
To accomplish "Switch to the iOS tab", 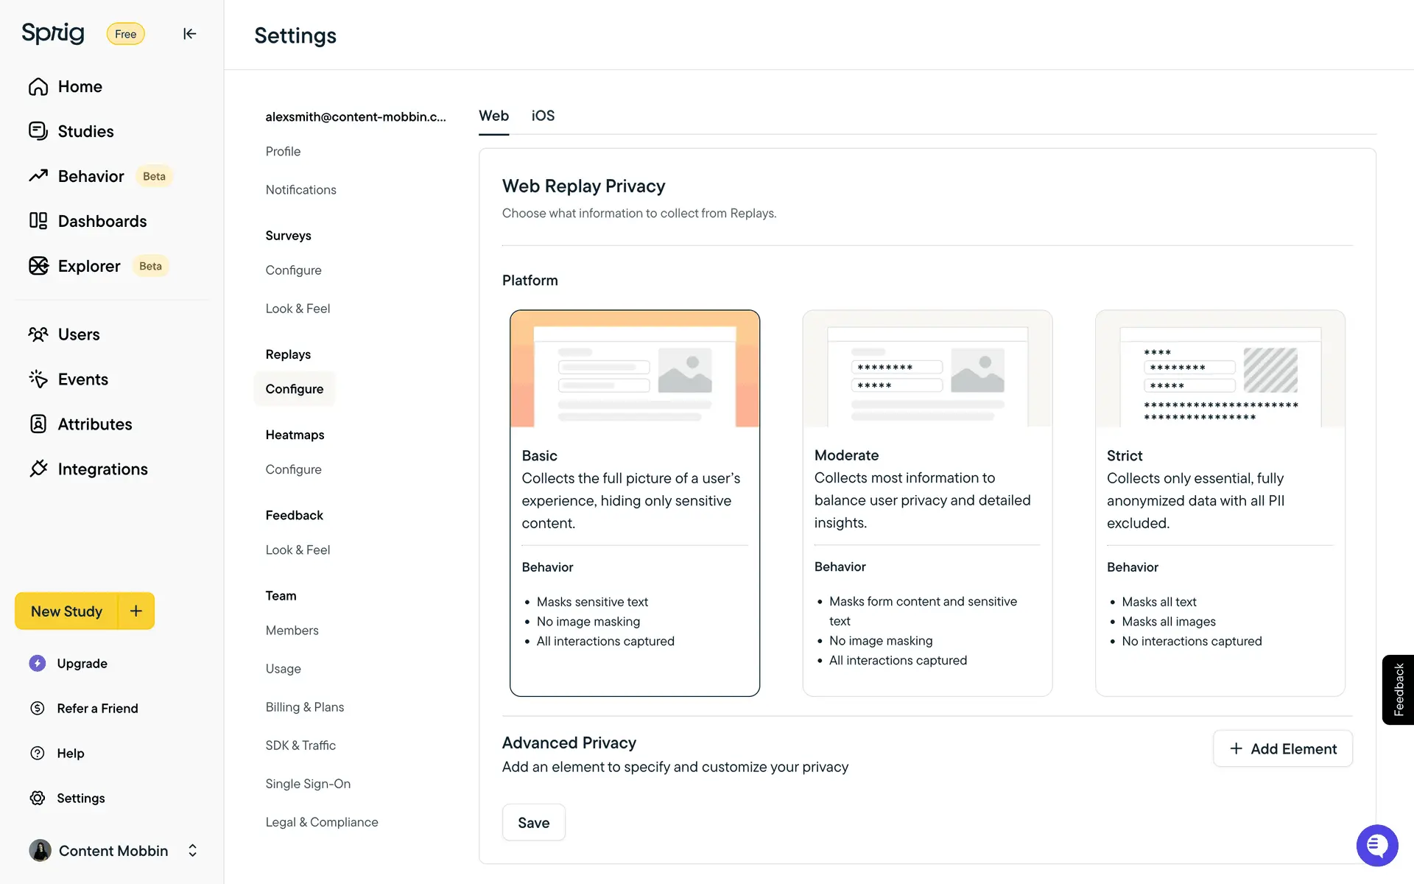I will click(x=543, y=116).
